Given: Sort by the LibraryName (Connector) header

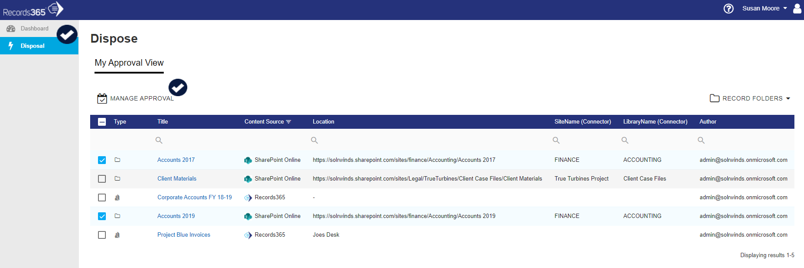Looking at the screenshot, I should 655,122.
